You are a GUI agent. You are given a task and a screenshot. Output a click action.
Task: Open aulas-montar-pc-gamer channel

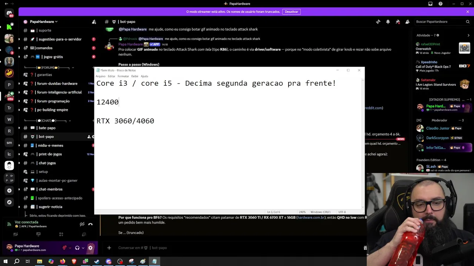[x=57, y=181]
